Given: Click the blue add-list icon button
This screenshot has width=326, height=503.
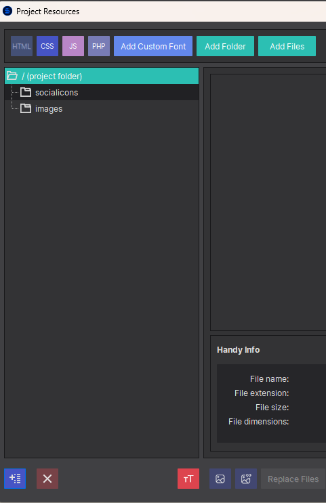Looking at the screenshot, I should 15,479.
